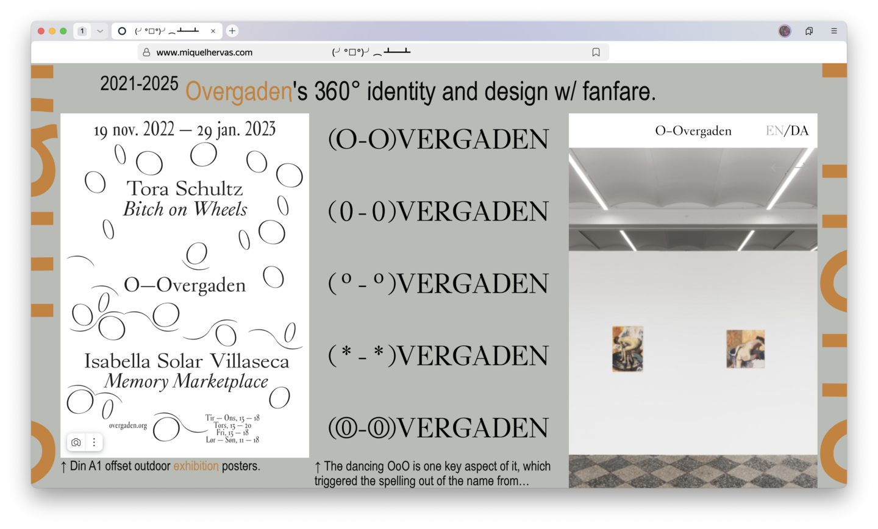Image resolution: width=878 pixels, height=529 pixels.
Task: Click the "Tir — Ons, 13 — 18" hours line
Action: pyautogui.click(x=232, y=418)
